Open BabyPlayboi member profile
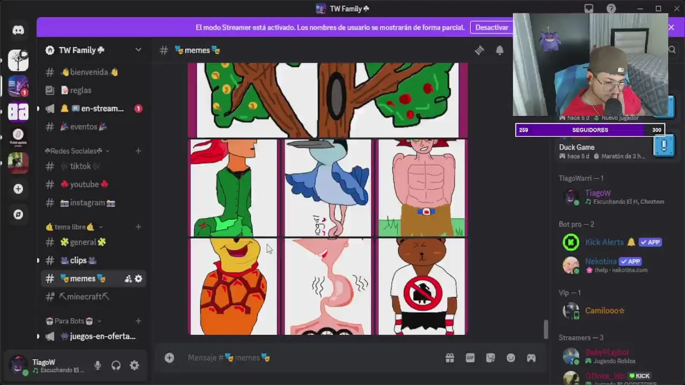This screenshot has height=385, width=685. (x=616, y=356)
